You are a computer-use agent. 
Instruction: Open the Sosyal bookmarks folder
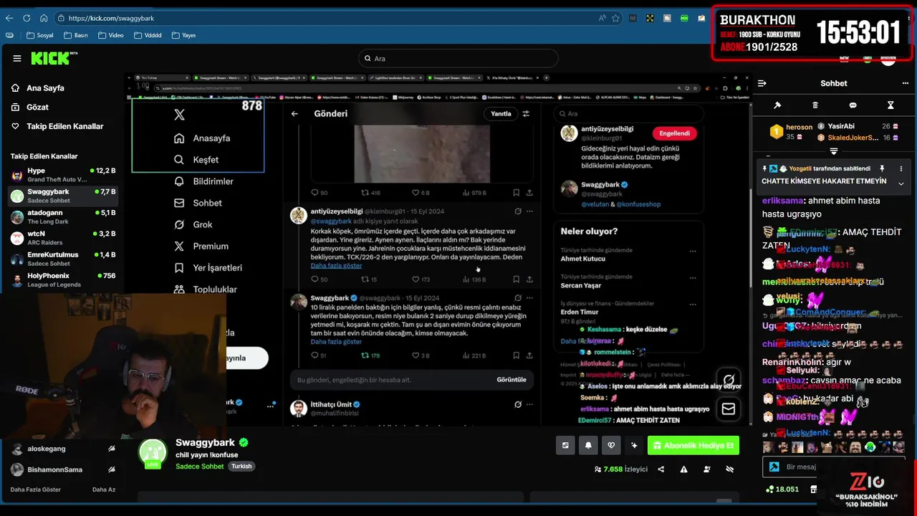tap(39, 35)
